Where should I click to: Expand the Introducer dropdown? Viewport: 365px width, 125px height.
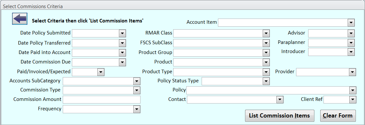click(x=351, y=52)
